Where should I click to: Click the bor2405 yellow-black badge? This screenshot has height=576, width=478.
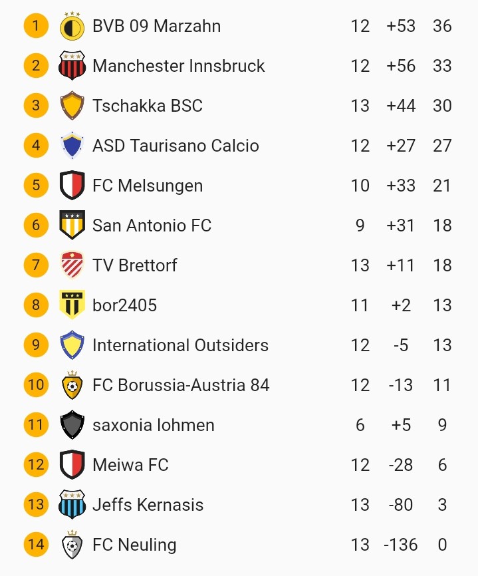coord(72,305)
